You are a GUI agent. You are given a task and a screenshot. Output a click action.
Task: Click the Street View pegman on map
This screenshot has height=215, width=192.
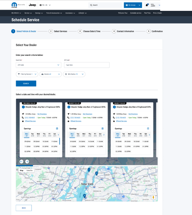coord(153,197)
